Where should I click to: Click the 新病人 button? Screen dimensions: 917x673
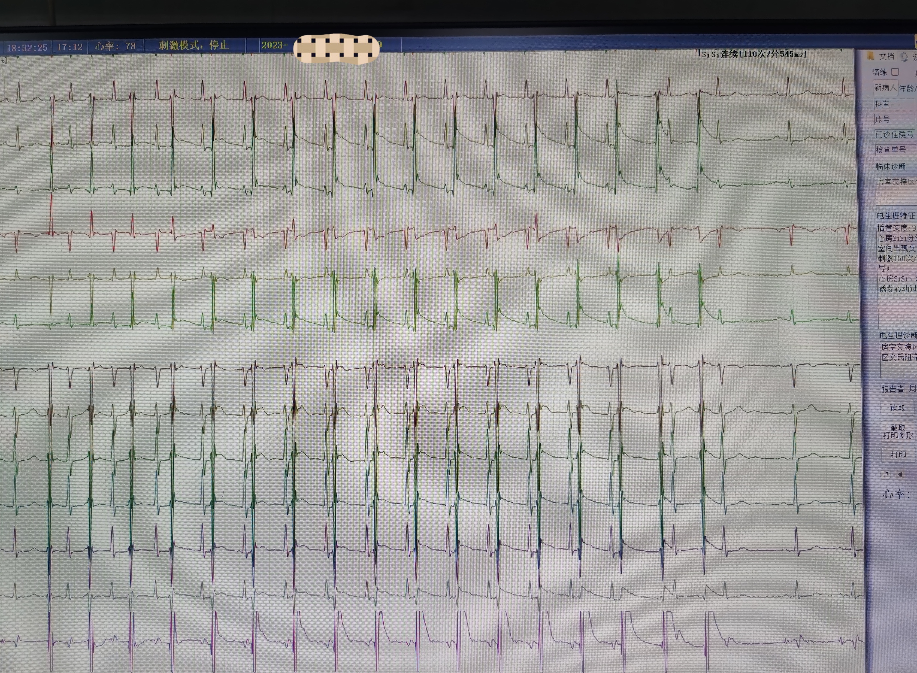885,88
